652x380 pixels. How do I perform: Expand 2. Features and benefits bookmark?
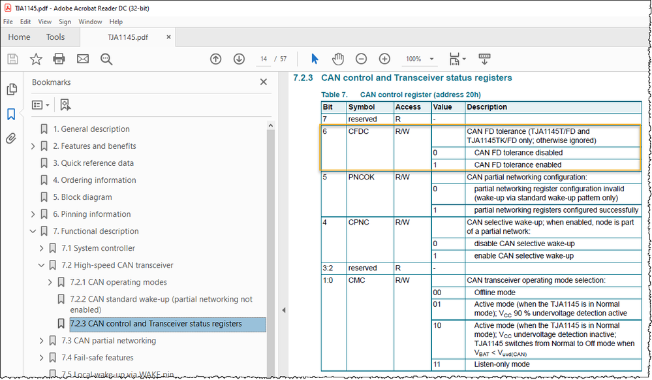pyautogui.click(x=33, y=146)
